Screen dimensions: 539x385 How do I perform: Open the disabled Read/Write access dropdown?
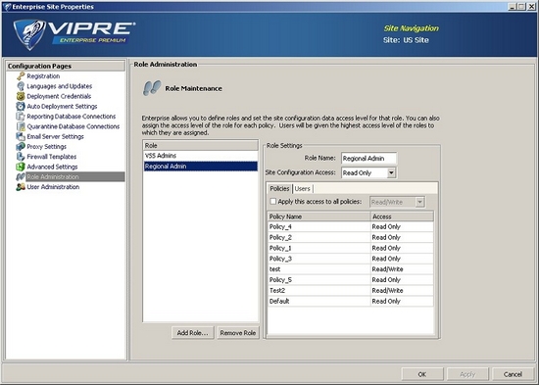[x=419, y=202]
